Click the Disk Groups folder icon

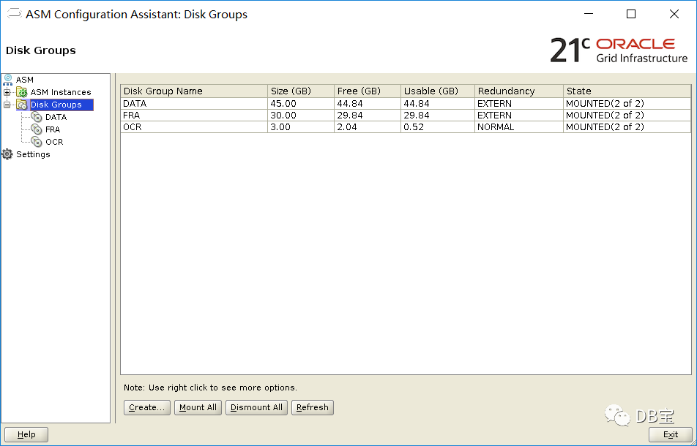click(x=21, y=105)
